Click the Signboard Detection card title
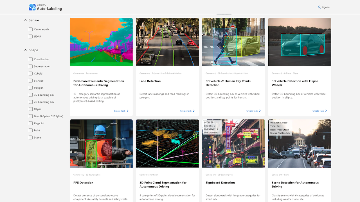The height and width of the screenshot is (202, 360). click(x=220, y=183)
